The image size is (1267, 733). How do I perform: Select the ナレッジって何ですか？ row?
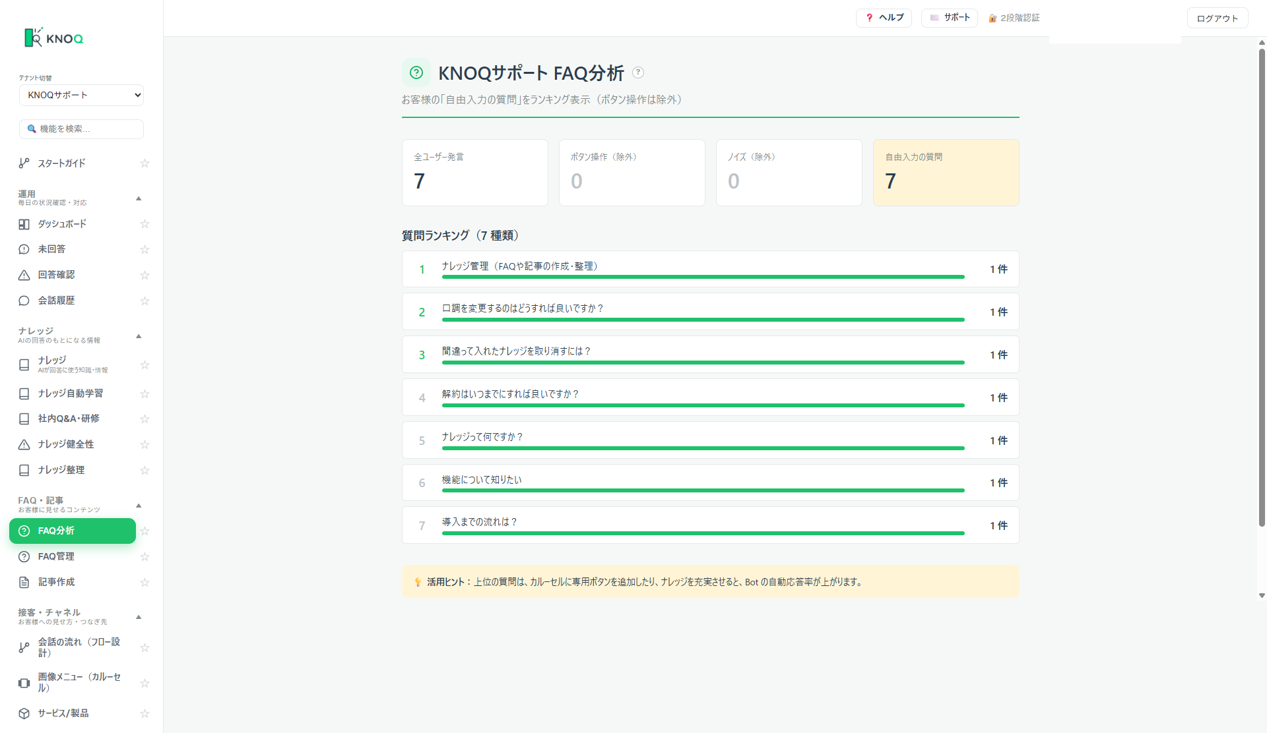[711, 440]
